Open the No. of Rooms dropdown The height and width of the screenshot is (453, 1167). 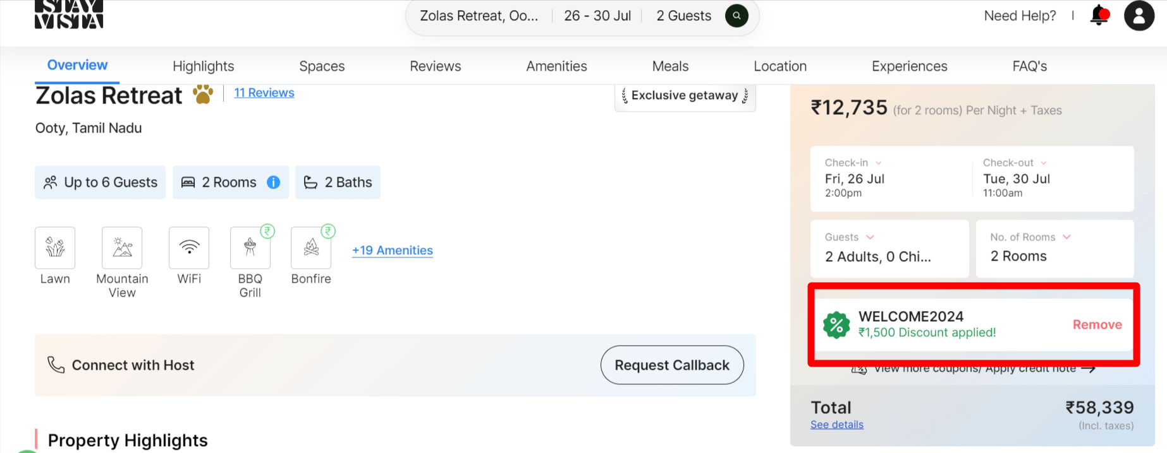(x=1066, y=237)
